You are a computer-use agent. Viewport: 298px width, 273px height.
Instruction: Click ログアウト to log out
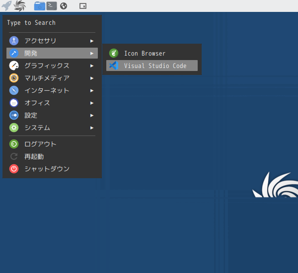(40, 144)
